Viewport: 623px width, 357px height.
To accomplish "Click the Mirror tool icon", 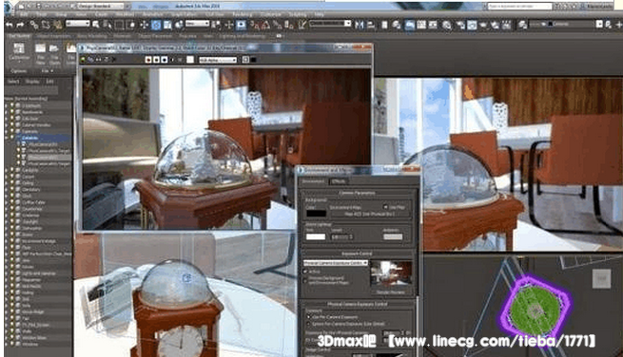I will [x=360, y=25].
